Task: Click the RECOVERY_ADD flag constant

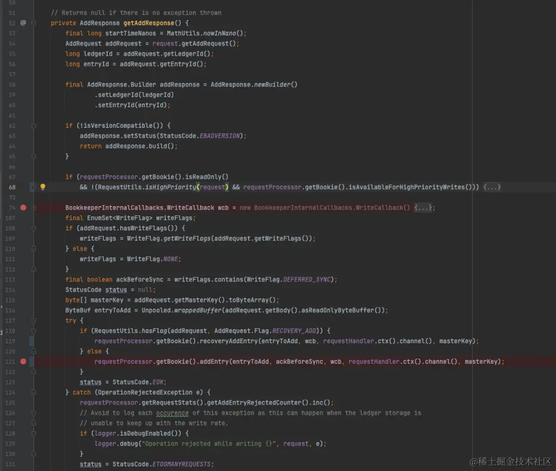Action: click(294, 331)
